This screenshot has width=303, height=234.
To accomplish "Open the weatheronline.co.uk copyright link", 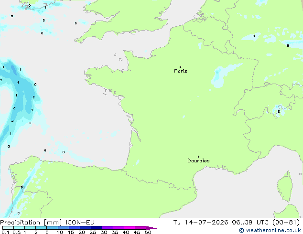I will pyautogui.click(x=270, y=230).
